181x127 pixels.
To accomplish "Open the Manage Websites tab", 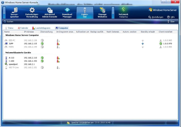I will coord(102,13).
